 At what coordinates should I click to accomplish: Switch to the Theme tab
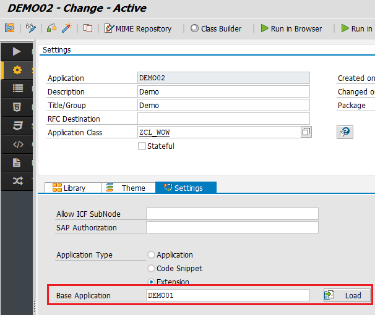(129, 188)
